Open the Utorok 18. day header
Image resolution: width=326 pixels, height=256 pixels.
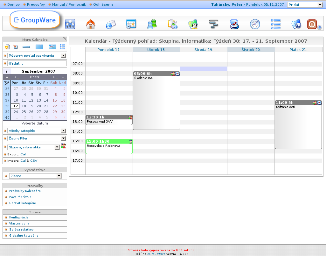point(156,50)
